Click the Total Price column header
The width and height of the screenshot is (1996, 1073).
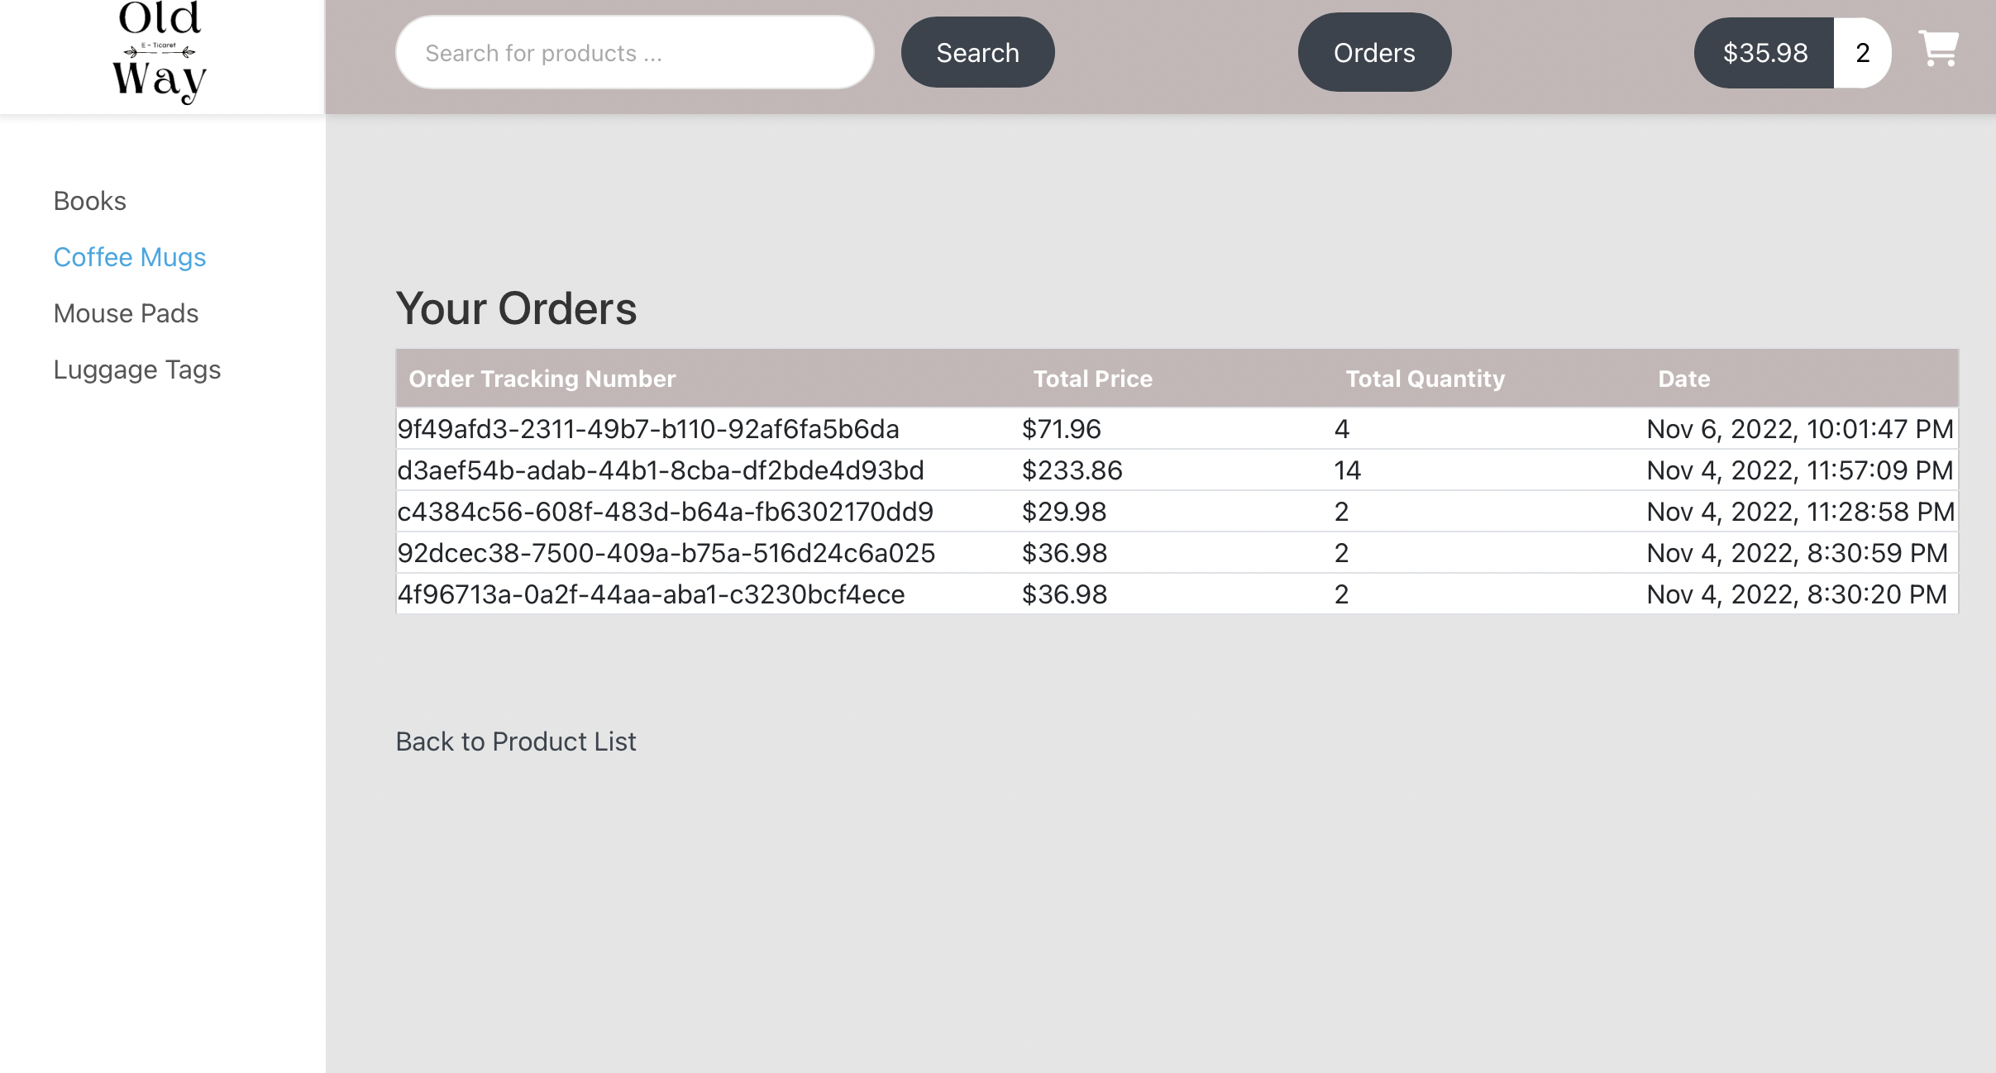pos(1092,378)
